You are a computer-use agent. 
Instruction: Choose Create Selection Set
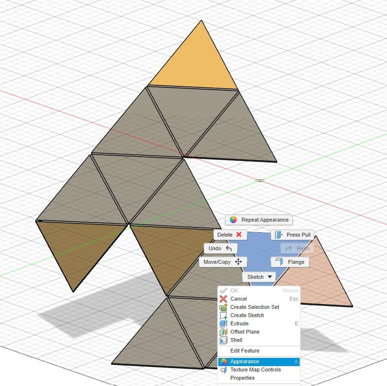click(x=259, y=307)
